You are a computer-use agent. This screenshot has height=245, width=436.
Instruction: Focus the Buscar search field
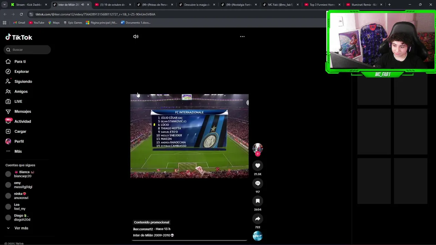27,50
